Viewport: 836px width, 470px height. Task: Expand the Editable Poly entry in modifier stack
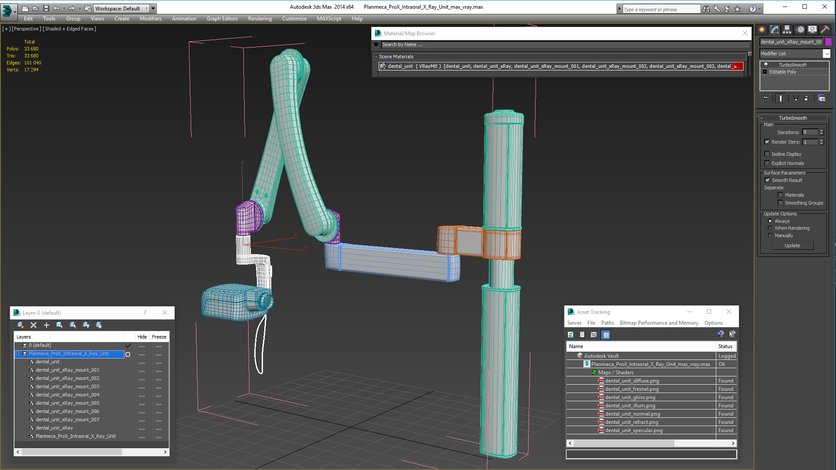pyautogui.click(x=765, y=72)
